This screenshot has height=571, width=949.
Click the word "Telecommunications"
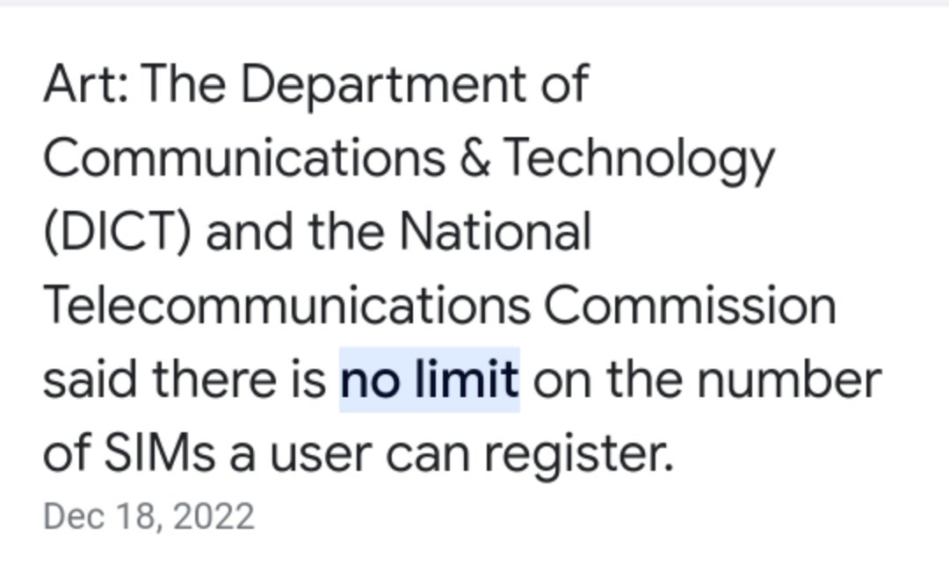point(287,306)
